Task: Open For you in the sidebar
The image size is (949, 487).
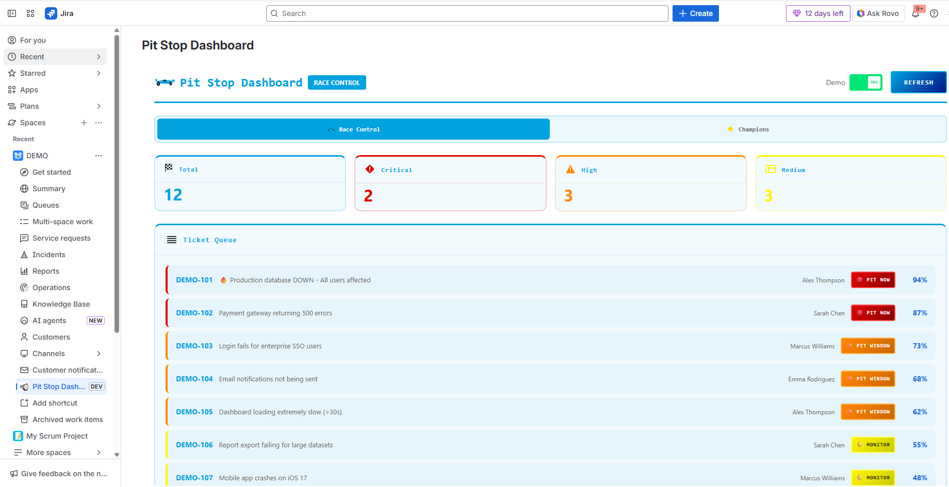Action: click(x=55, y=40)
